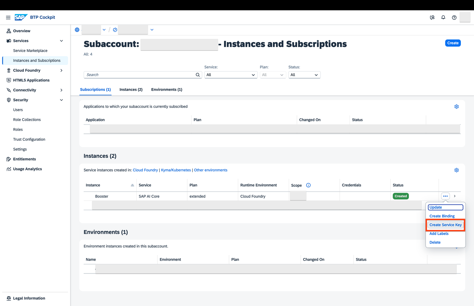Select Delete in the actions menu
This screenshot has width=474, height=306.
click(435, 242)
